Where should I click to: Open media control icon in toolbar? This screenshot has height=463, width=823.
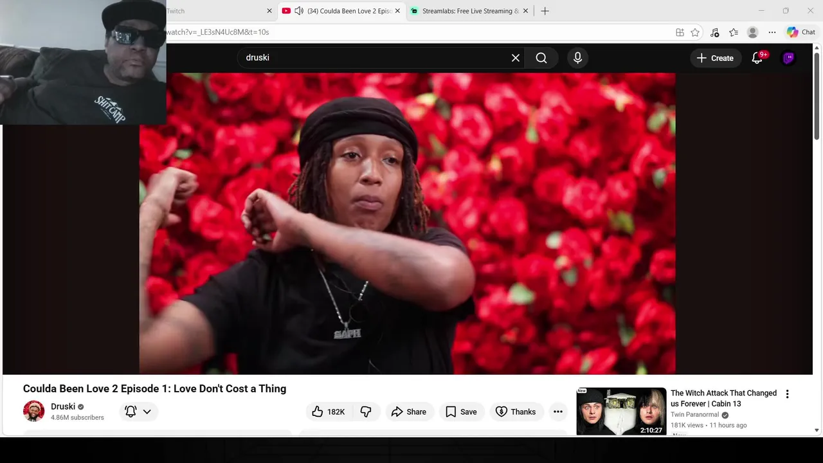714,32
